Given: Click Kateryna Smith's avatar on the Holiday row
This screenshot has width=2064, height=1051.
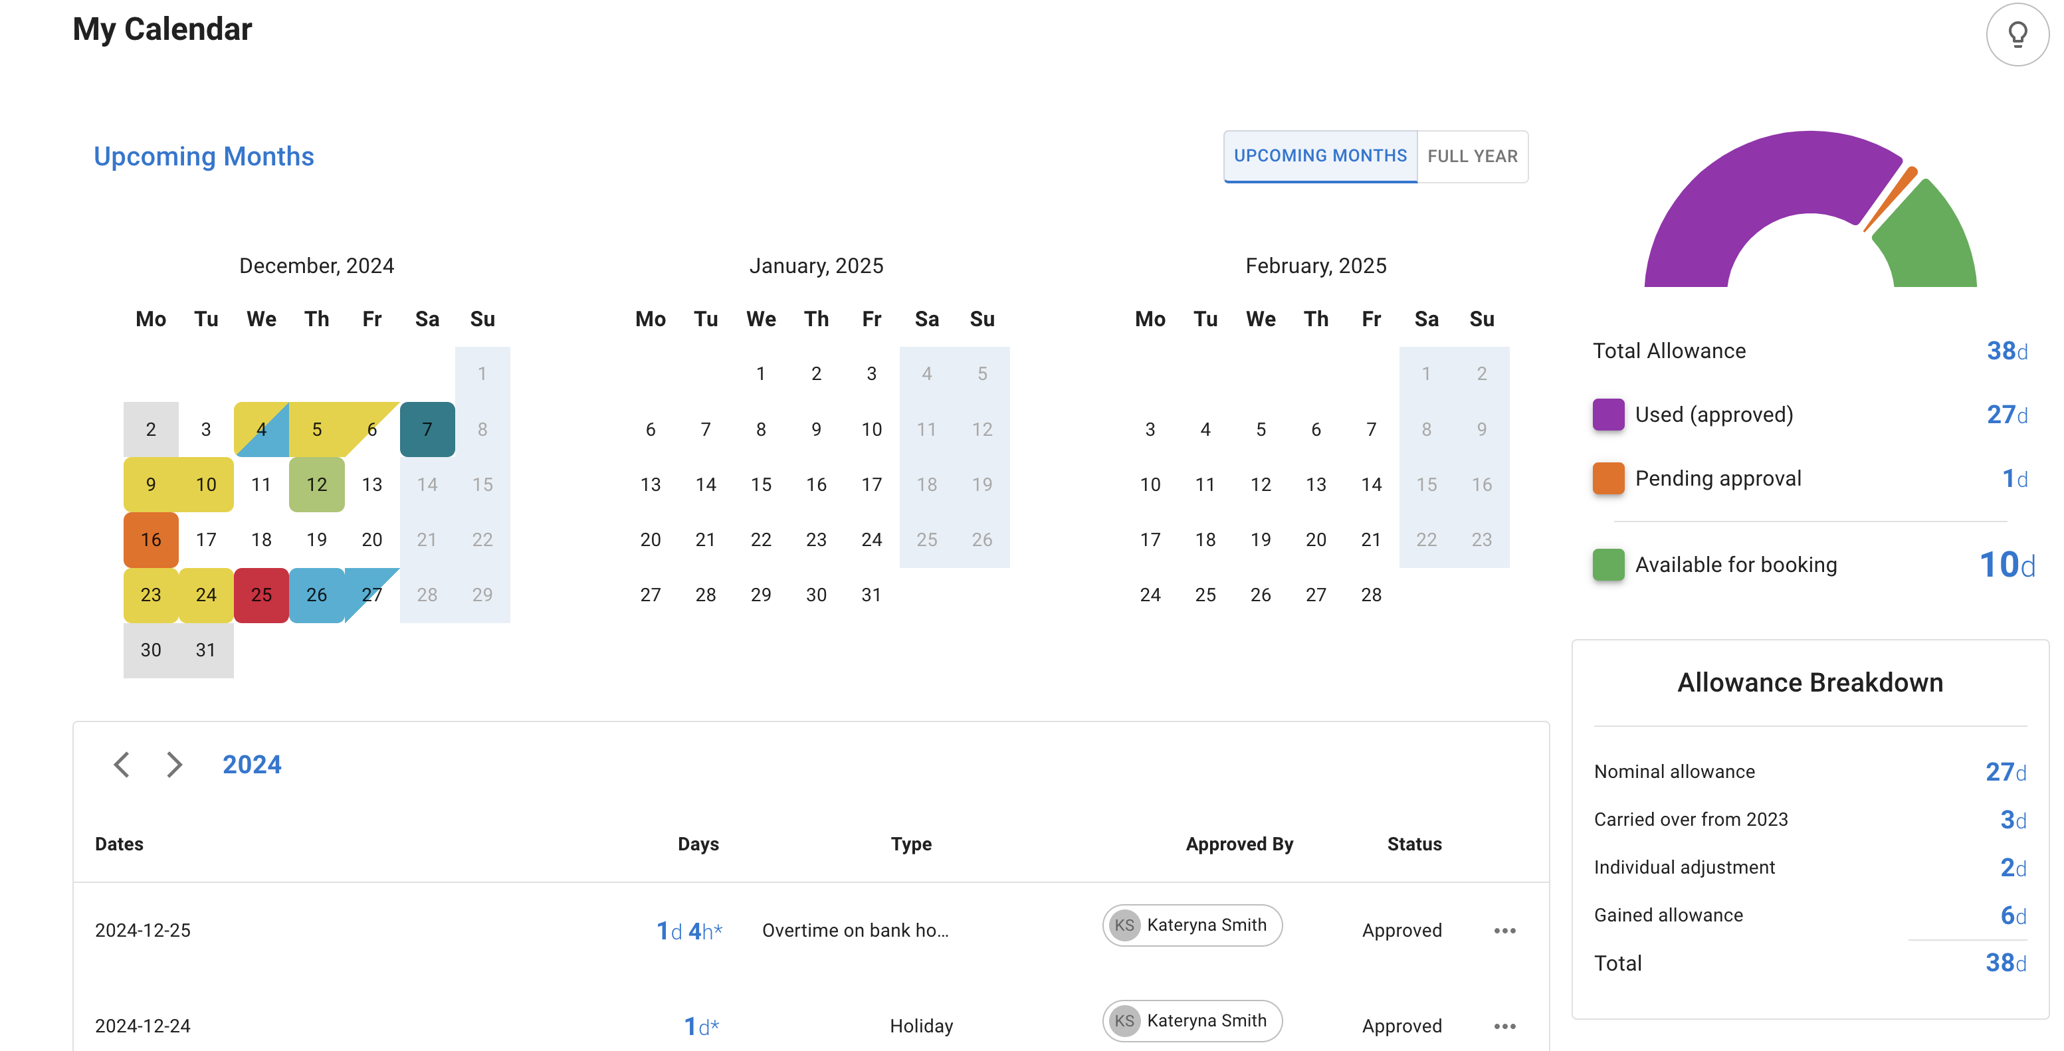Looking at the screenshot, I should coord(1124,1020).
